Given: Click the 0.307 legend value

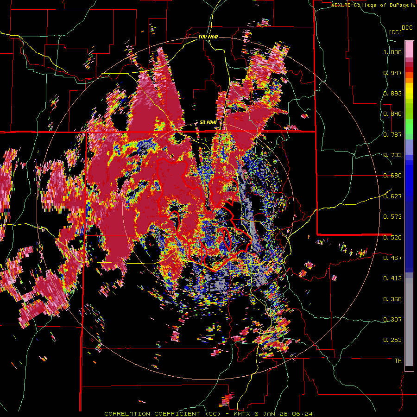Looking at the screenshot, I should (x=392, y=319).
